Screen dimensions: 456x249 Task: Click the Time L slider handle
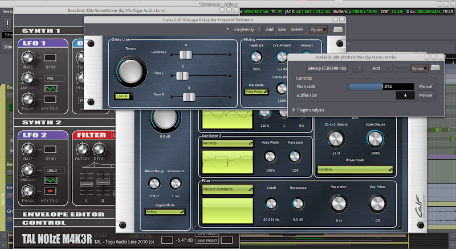tap(182, 76)
